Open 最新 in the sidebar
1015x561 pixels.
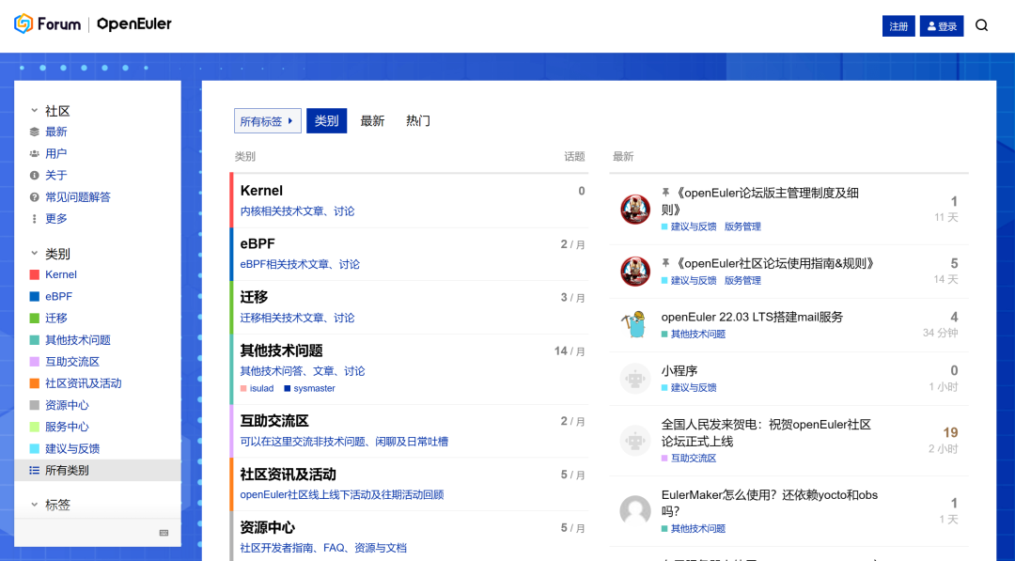pos(55,132)
